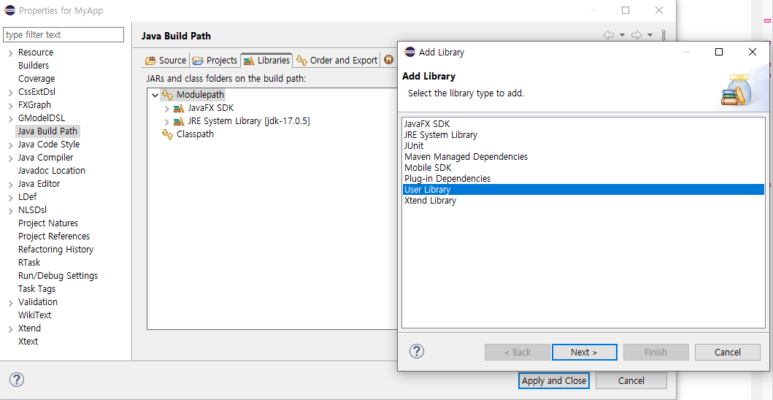Select Plug-in Dependencies library type

click(x=583, y=179)
